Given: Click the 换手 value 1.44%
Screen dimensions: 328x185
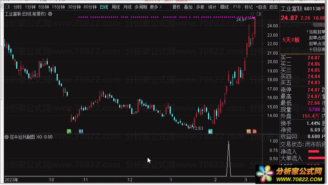Looking at the screenshot, I should [x=313, y=124].
